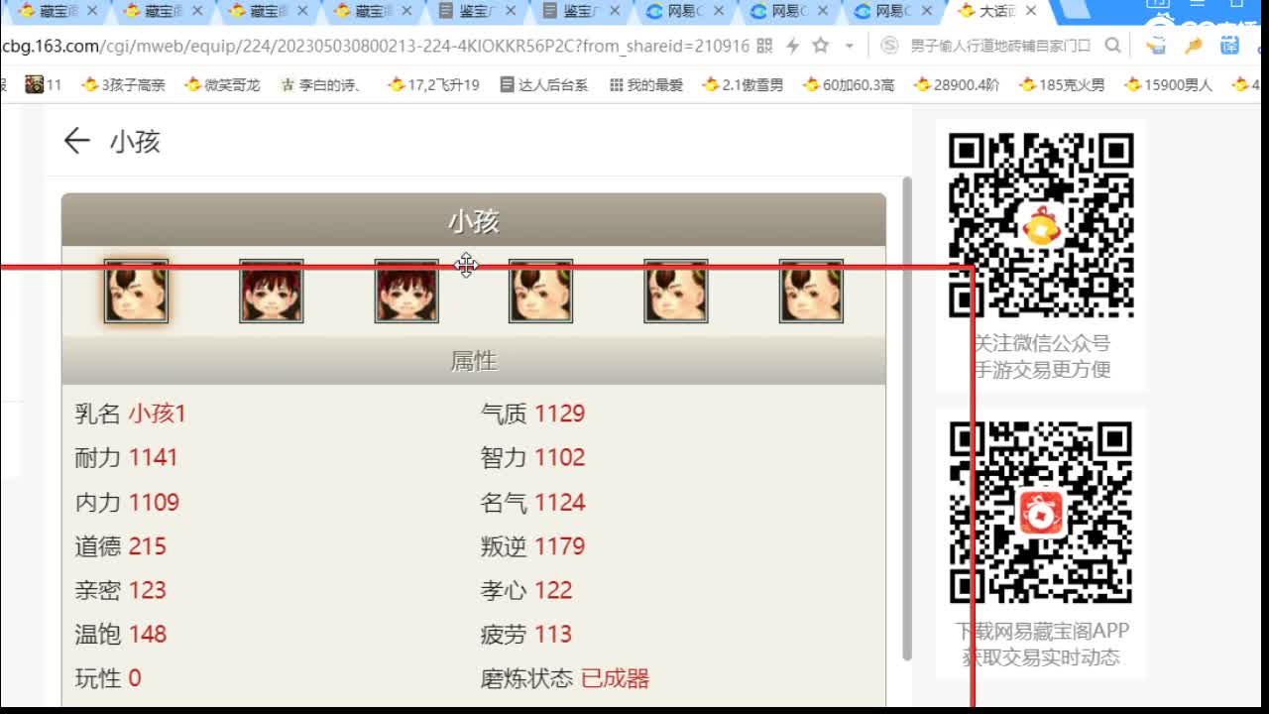Click the 孝心 value 122
The image size is (1269, 714).
[553, 590]
